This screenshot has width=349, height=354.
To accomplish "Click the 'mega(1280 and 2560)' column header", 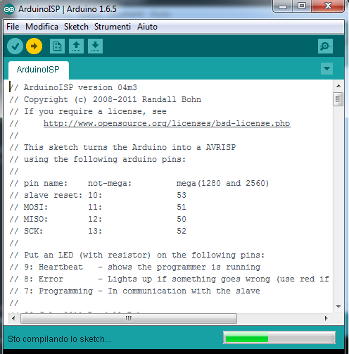I will point(222,183).
